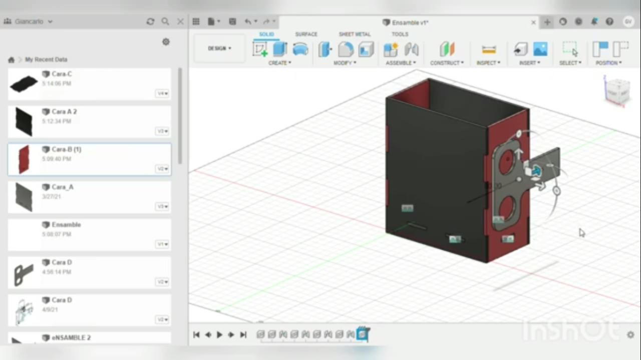
Task: Go to the data panel home
Action: [x=11, y=60]
